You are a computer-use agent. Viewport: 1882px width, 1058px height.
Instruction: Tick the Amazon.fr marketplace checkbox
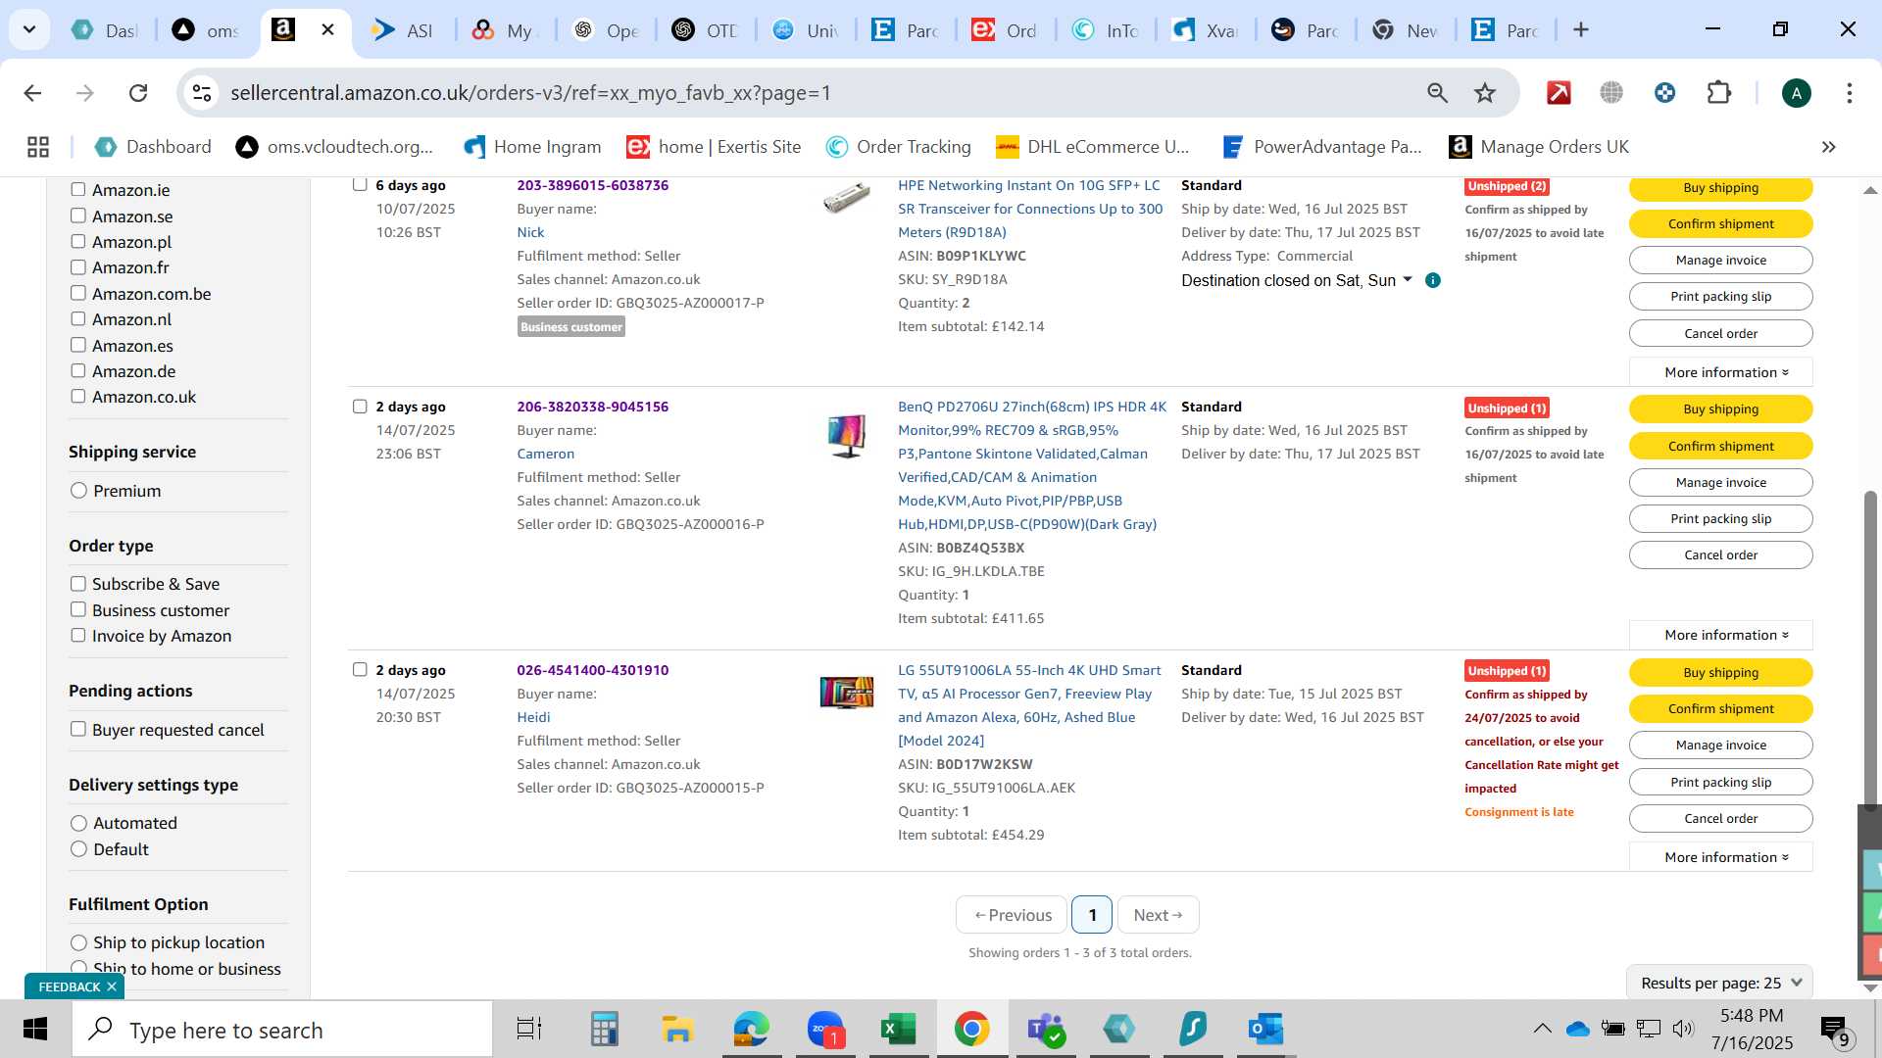(78, 267)
